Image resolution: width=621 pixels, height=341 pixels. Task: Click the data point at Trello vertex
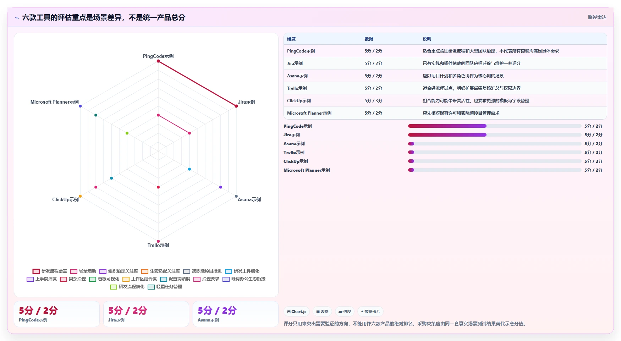click(x=158, y=241)
